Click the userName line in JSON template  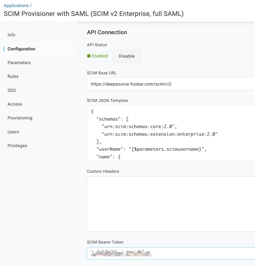point(151,149)
